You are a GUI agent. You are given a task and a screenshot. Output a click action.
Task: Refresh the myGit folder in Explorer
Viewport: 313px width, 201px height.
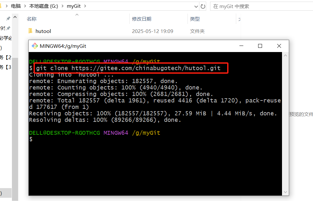pyautogui.click(x=203, y=6)
